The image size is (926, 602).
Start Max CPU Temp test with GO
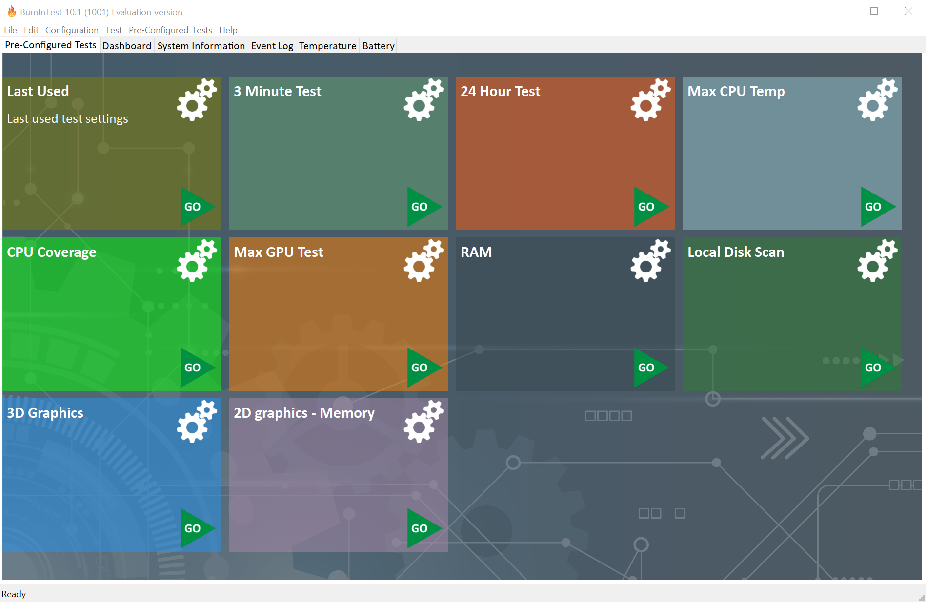878,207
